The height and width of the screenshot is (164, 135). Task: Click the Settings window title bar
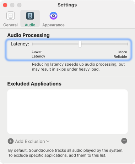point(67,5)
